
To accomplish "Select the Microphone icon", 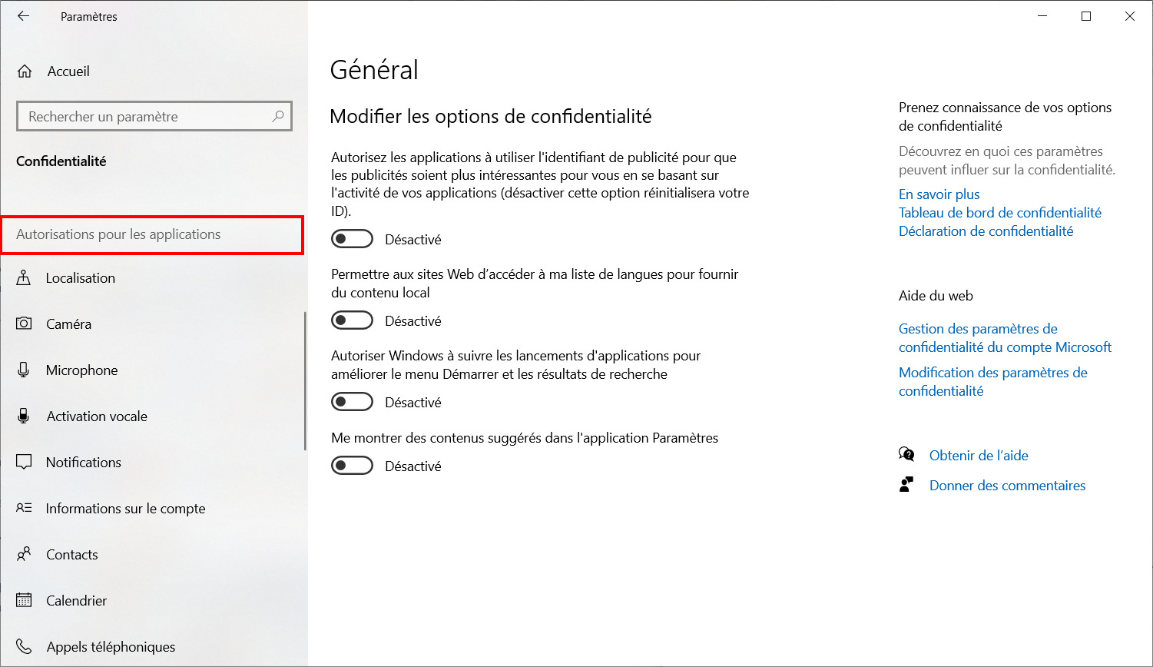I will coord(24,370).
